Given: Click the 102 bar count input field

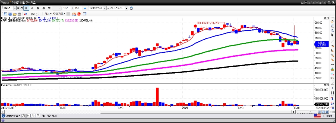Looking at the screenshot, I should click(x=67, y=8).
